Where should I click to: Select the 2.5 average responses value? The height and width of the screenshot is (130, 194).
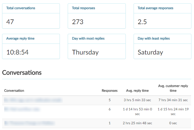(142, 22)
